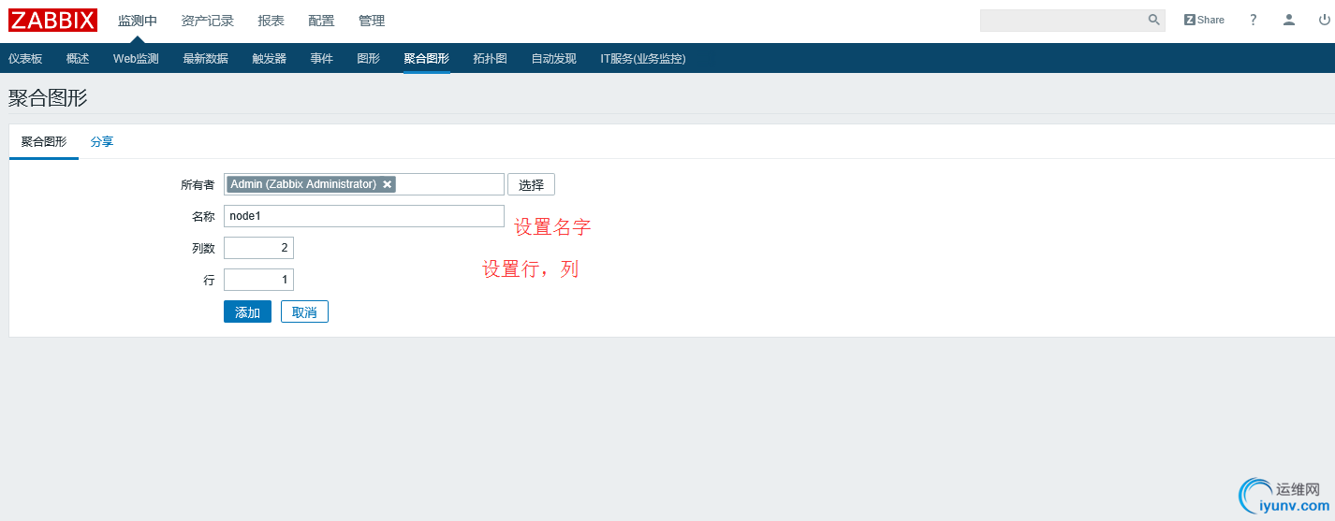Click the 所有者 owner field
Viewport: 1335px width, 521px height.
[x=364, y=184]
